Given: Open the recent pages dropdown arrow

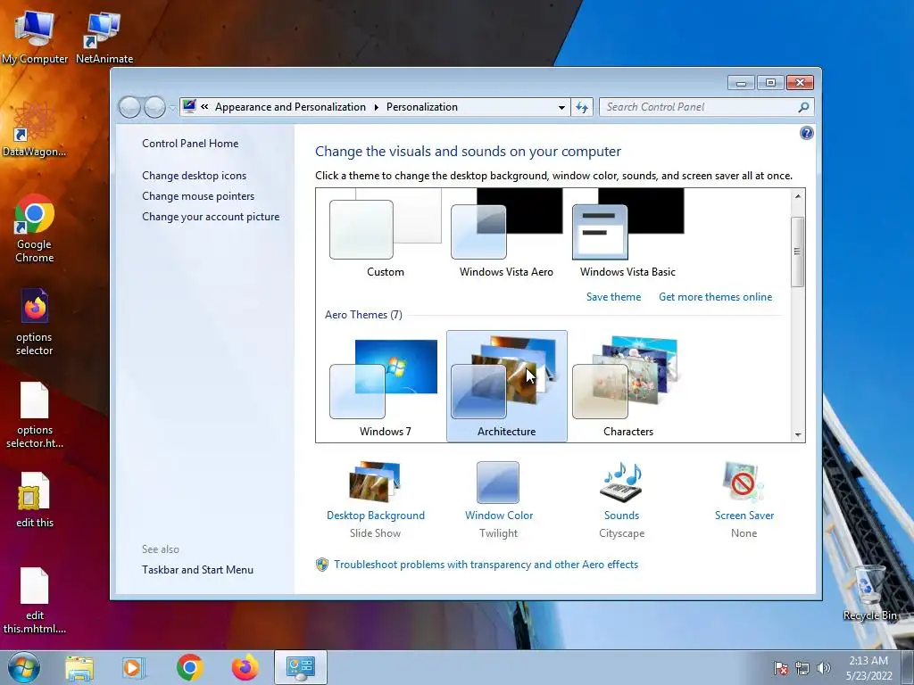Looking at the screenshot, I should (172, 107).
